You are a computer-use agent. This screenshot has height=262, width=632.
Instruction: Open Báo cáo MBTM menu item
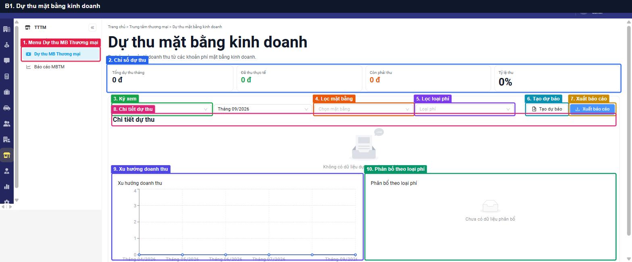point(60,67)
